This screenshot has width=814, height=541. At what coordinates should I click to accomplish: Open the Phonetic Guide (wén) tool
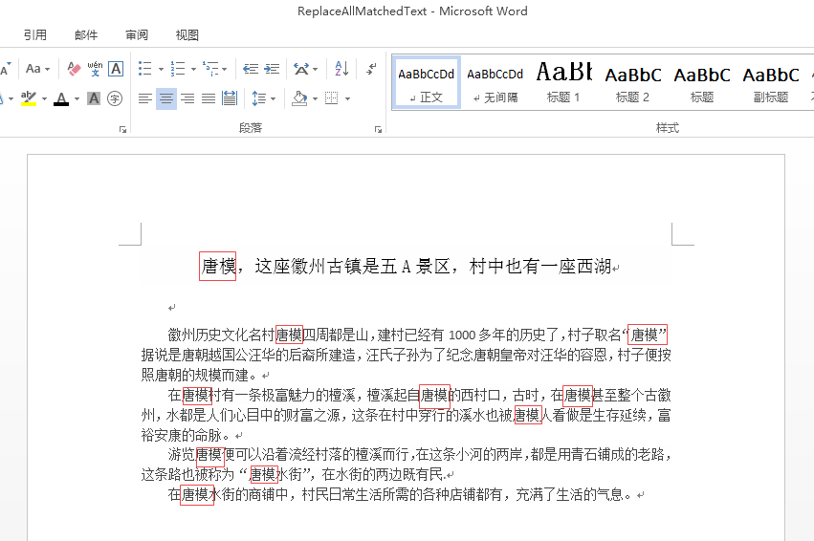coord(95,69)
